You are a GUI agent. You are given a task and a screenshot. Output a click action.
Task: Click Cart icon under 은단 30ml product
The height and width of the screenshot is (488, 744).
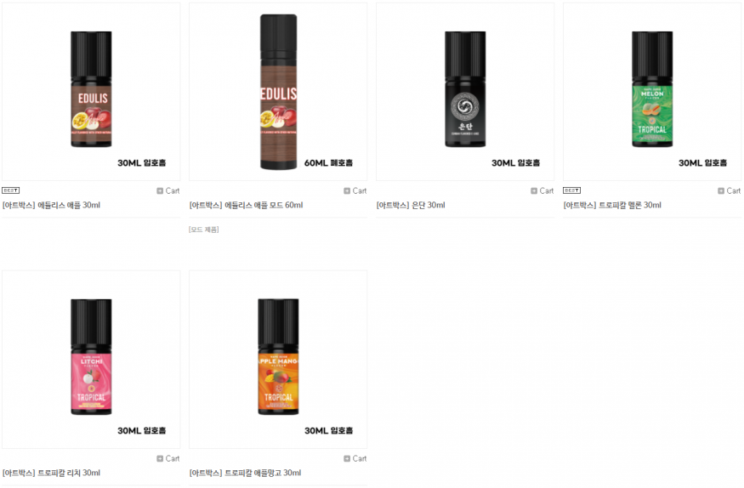542,190
